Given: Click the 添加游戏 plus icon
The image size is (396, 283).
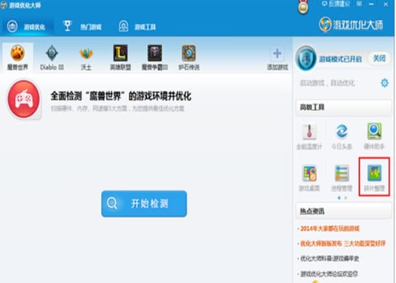Looking at the screenshot, I should pos(277,53).
